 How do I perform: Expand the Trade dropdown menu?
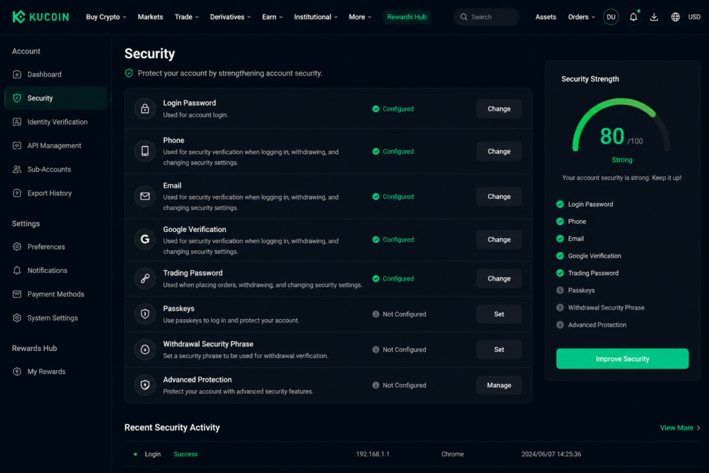tap(187, 17)
